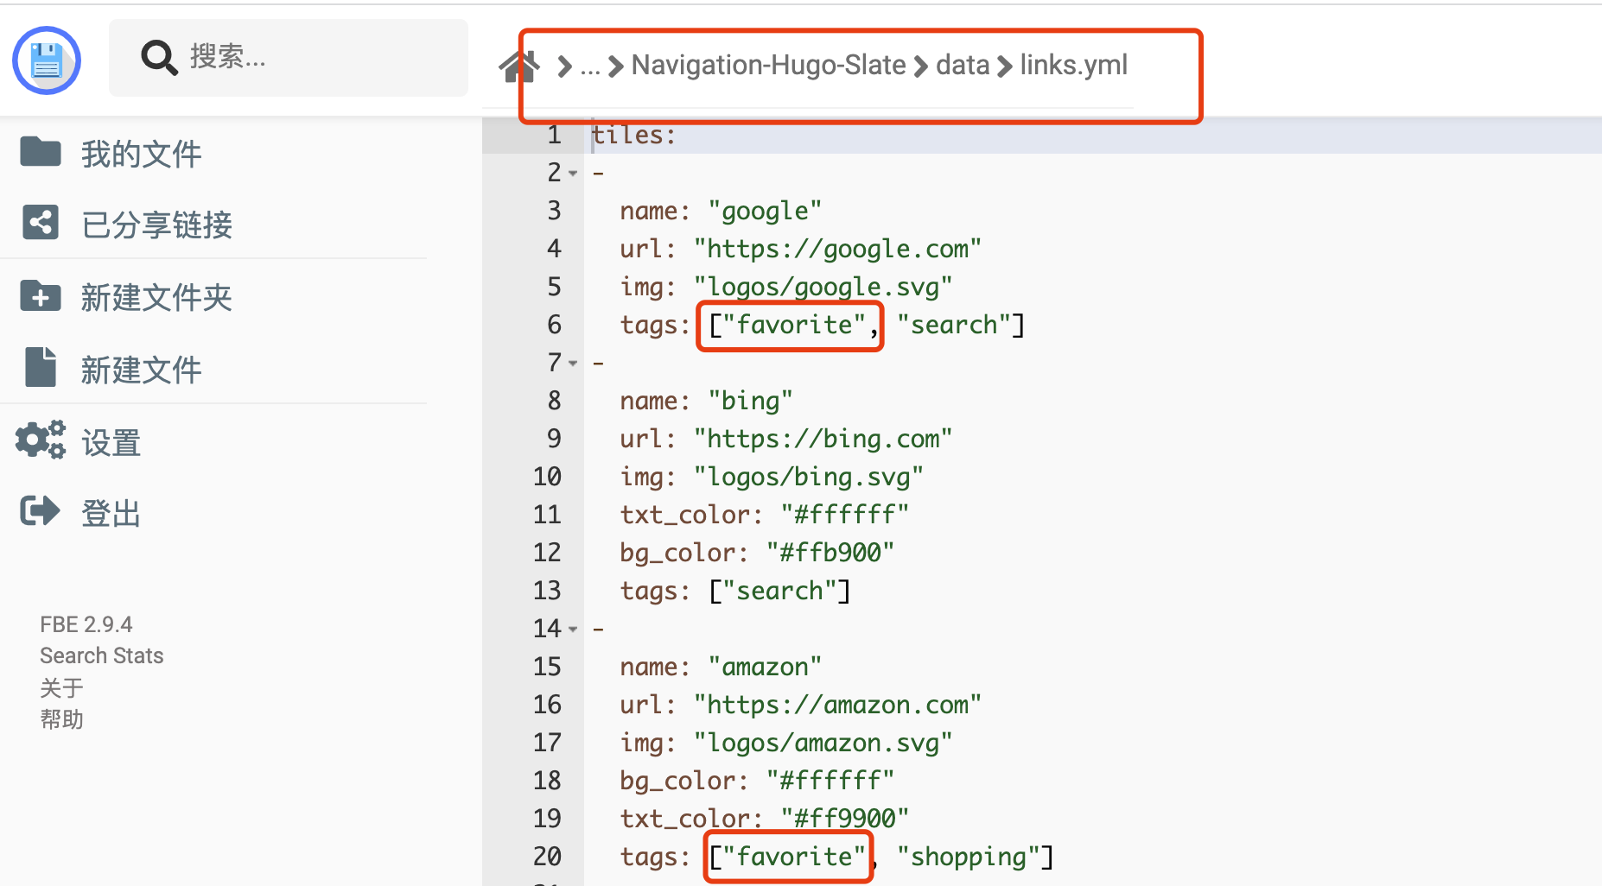
Task: Click the 新建文件 file icon
Action: coord(41,368)
